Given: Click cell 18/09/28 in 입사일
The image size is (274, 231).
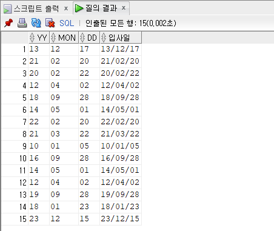Looking at the screenshot, I should click(x=120, y=98).
